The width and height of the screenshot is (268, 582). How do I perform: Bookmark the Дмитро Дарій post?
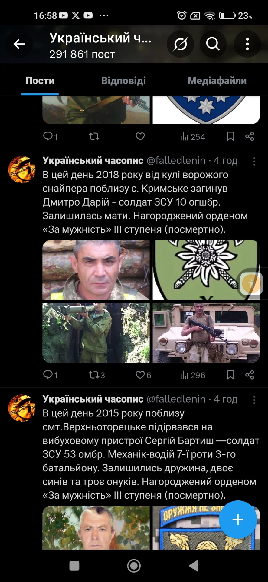pos(230,375)
